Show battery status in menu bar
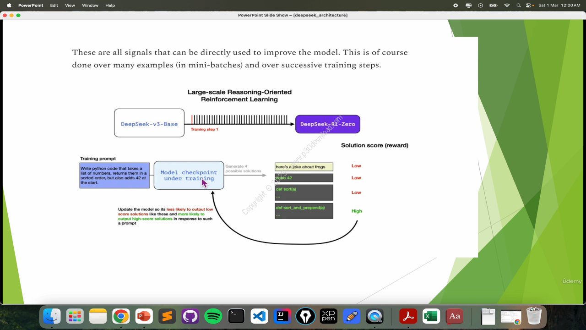The image size is (586, 330). tap(493, 5)
